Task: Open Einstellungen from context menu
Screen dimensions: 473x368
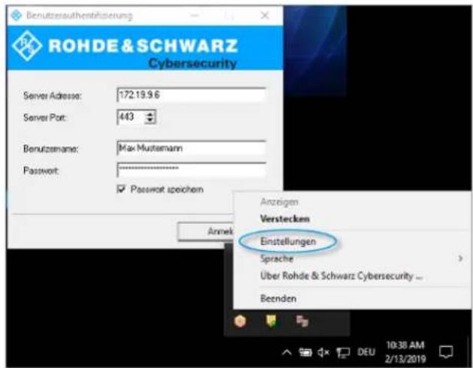Action: (288, 241)
